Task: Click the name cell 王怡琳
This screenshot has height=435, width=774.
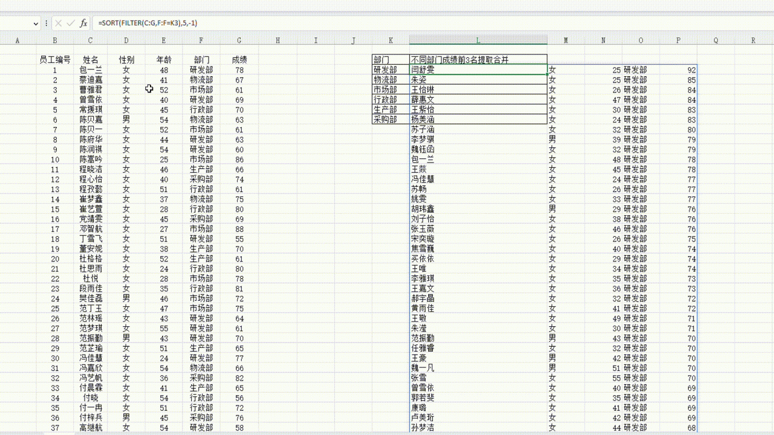Action: [478, 89]
